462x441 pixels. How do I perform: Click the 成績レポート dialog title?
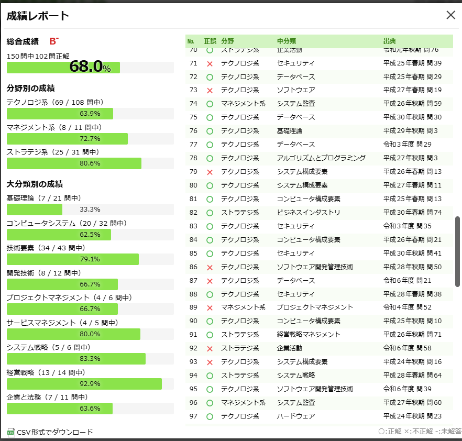click(38, 16)
